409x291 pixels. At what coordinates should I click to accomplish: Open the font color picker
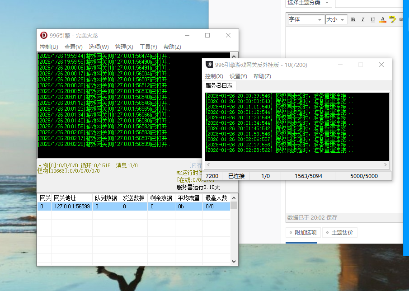click(x=383, y=19)
